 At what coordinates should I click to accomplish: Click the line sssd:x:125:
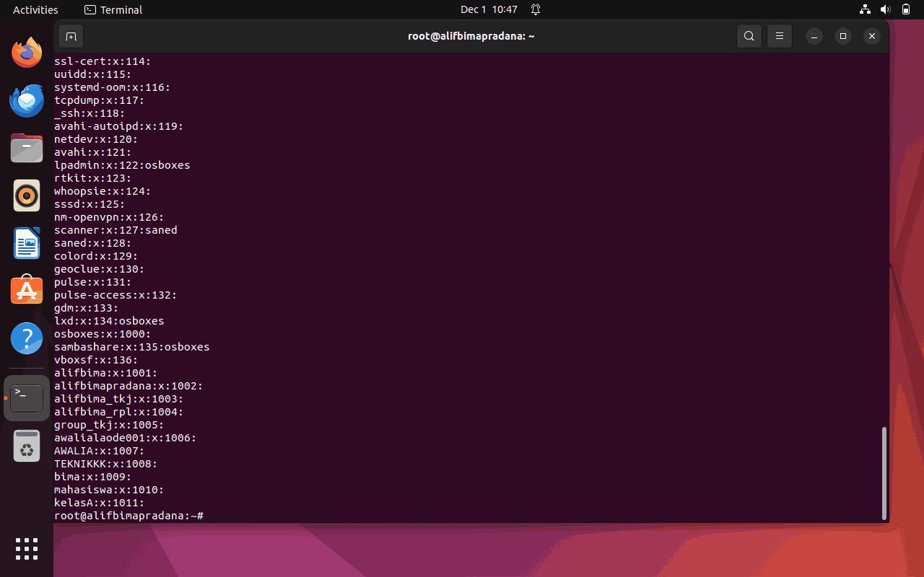90,204
